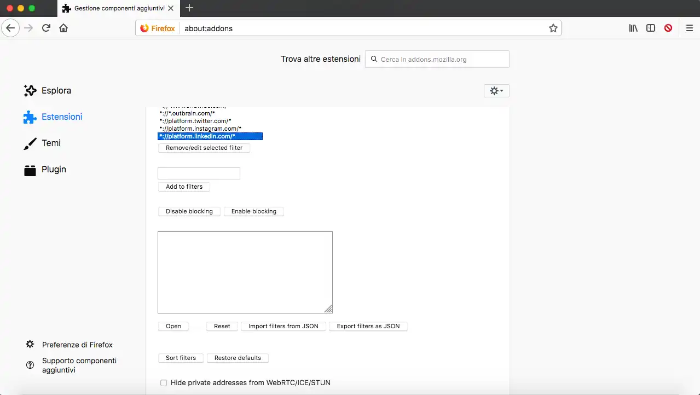Viewport: 700px width, 395px height.
Task: Click the Preferenze di Firefox gear icon
Action: pyautogui.click(x=30, y=345)
